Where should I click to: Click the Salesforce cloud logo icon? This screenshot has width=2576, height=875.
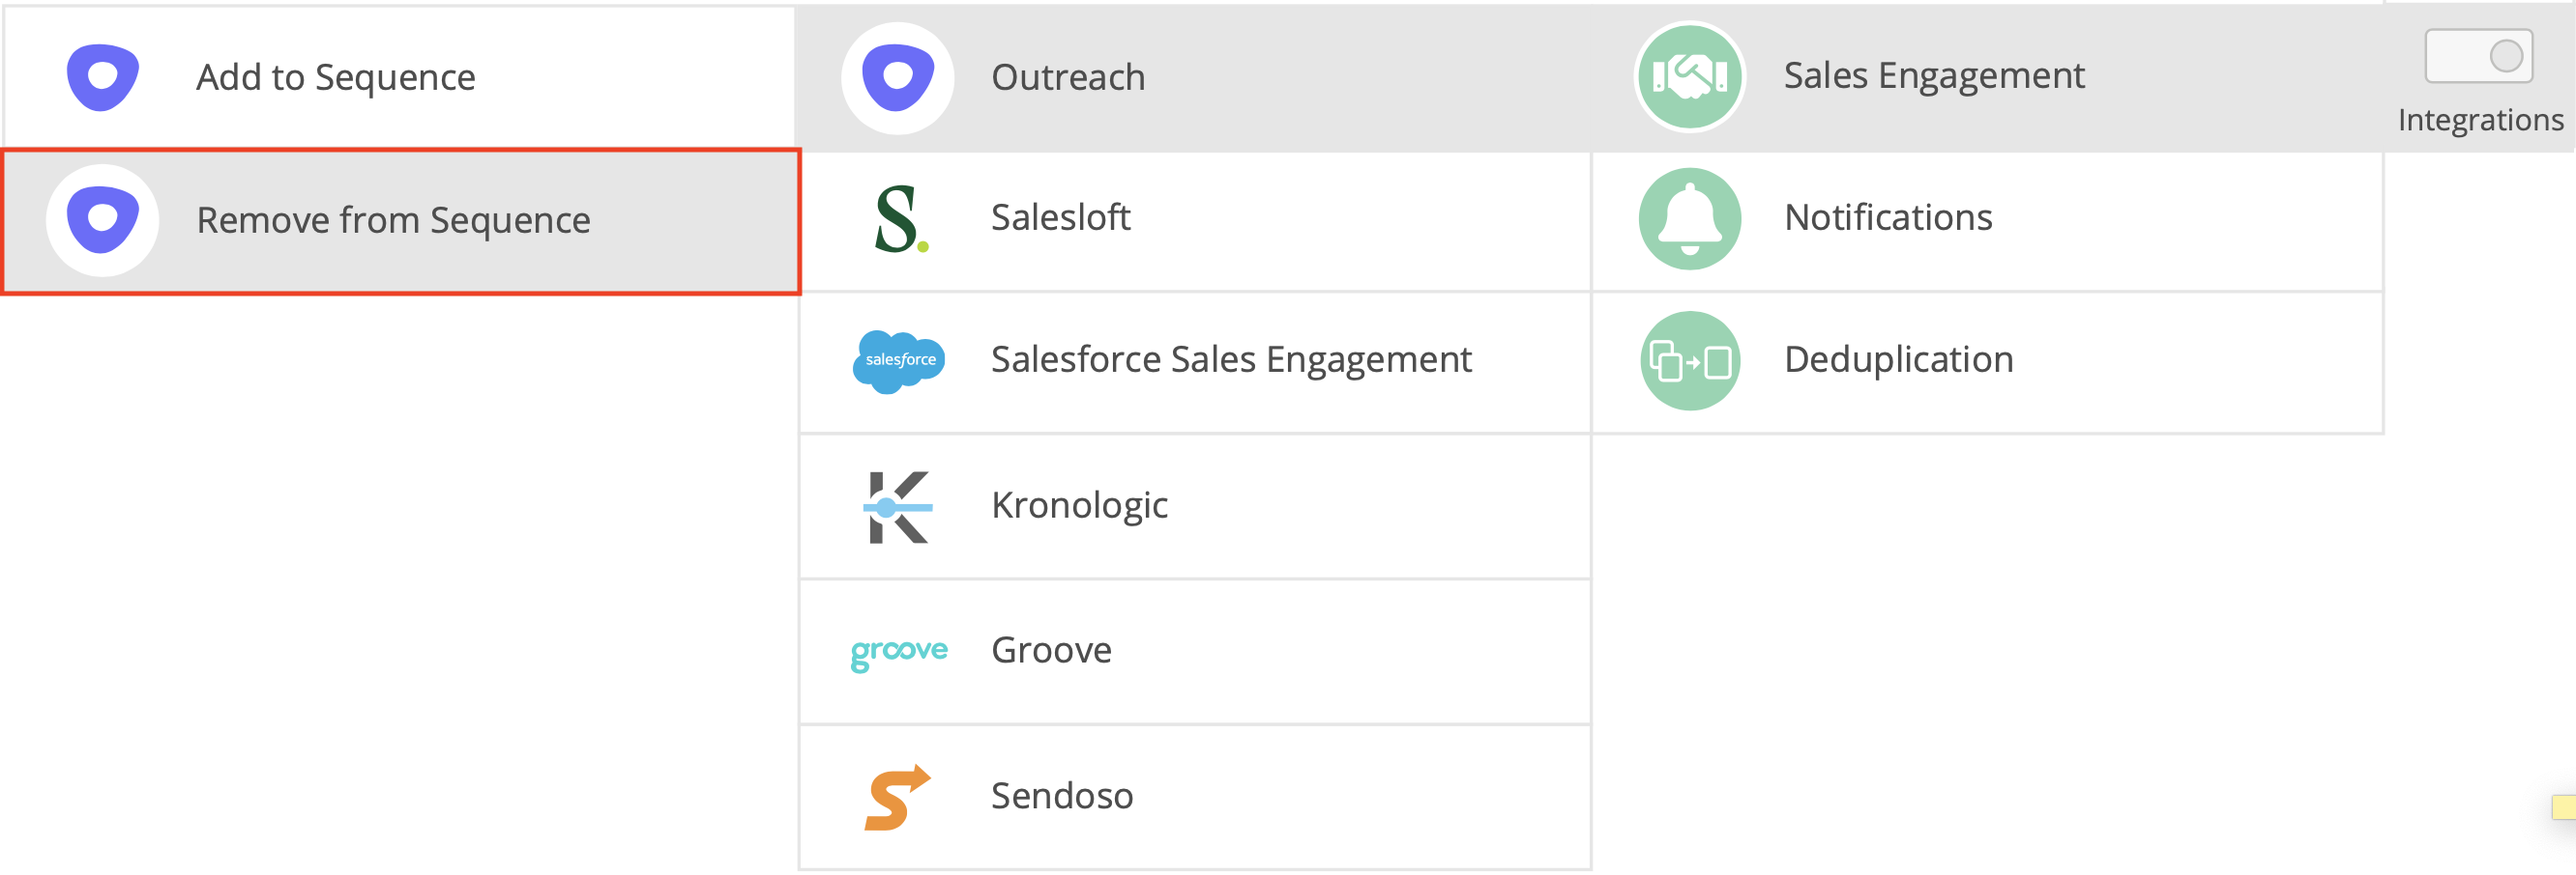tap(899, 360)
